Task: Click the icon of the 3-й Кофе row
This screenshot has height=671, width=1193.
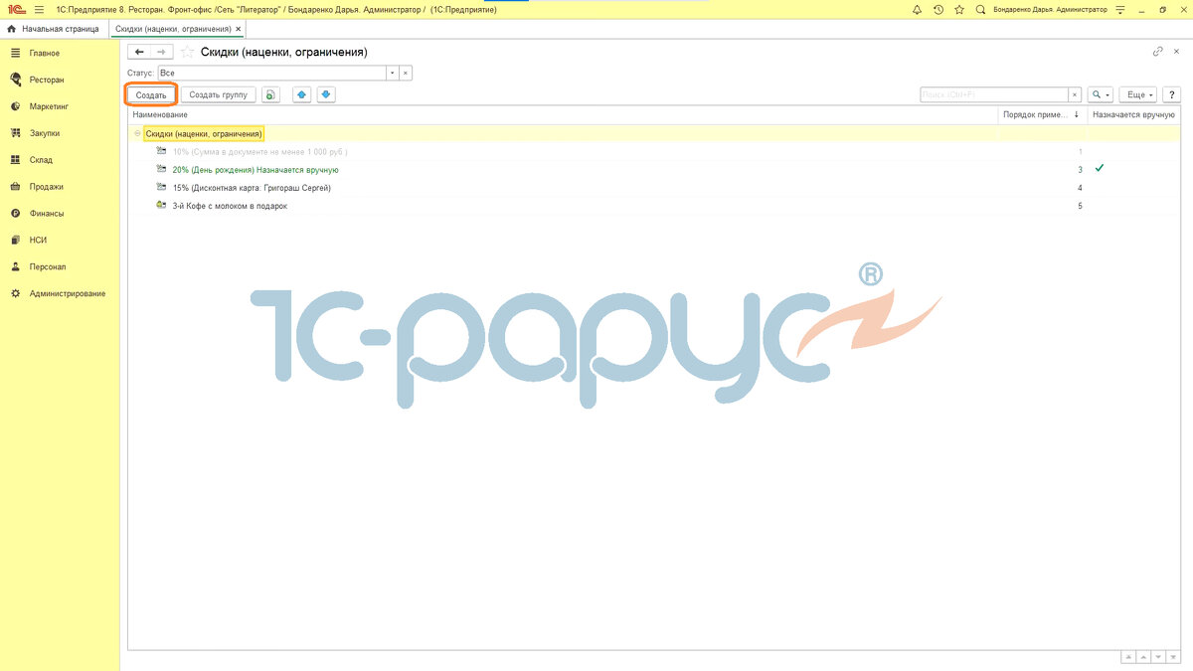Action: tap(162, 206)
